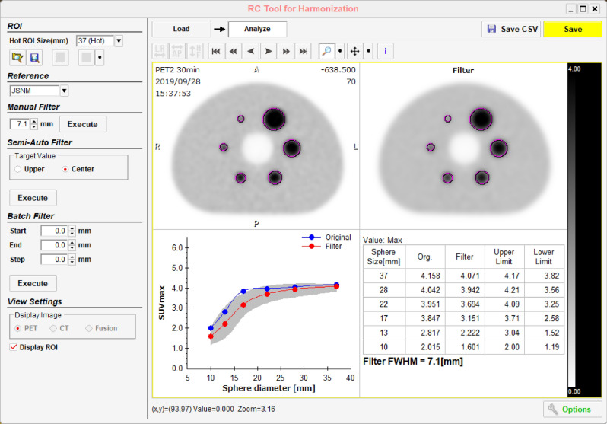This screenshot has height=424, width=607.
Task: Click Batch Filter Step field
Action: [55, 260]
